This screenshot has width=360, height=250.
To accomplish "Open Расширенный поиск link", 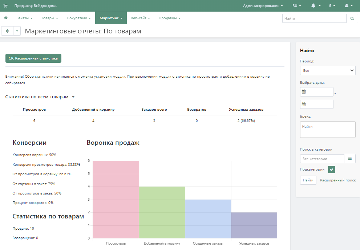I will coord(338,180).
